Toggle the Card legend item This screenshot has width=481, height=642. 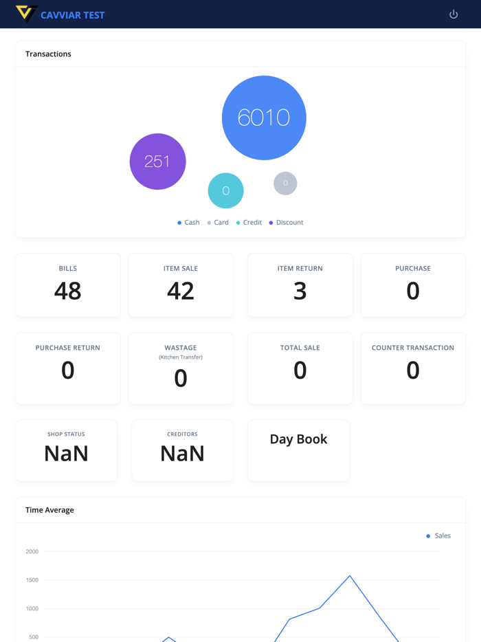(x=218, y=223)
